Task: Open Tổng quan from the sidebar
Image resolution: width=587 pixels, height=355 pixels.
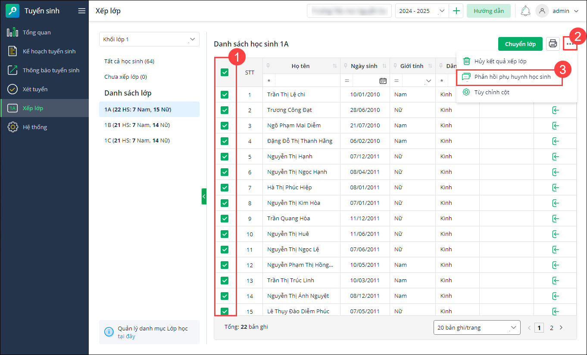Action: coord(44,32)
